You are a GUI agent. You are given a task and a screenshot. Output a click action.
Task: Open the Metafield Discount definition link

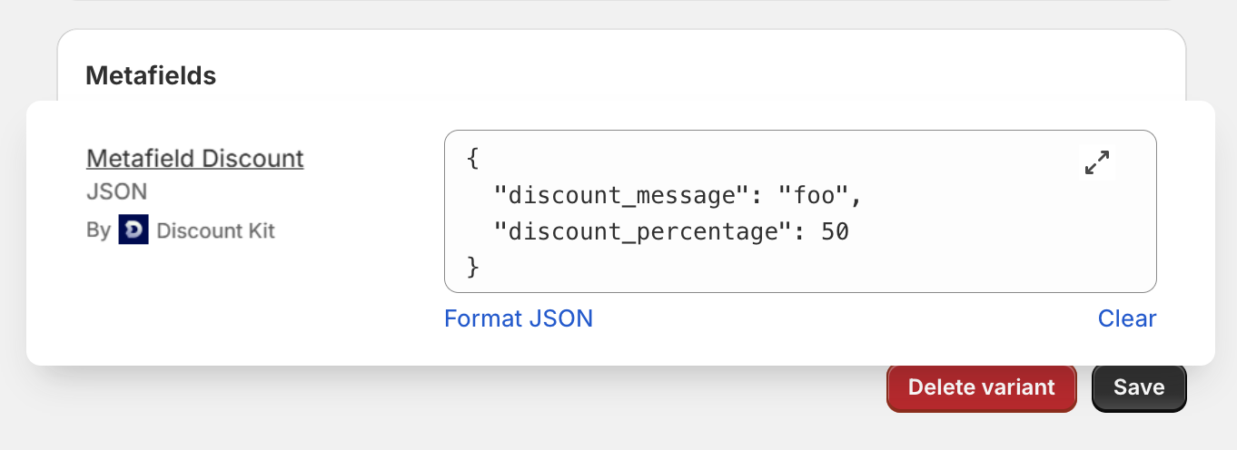click(x=195, y=158)
